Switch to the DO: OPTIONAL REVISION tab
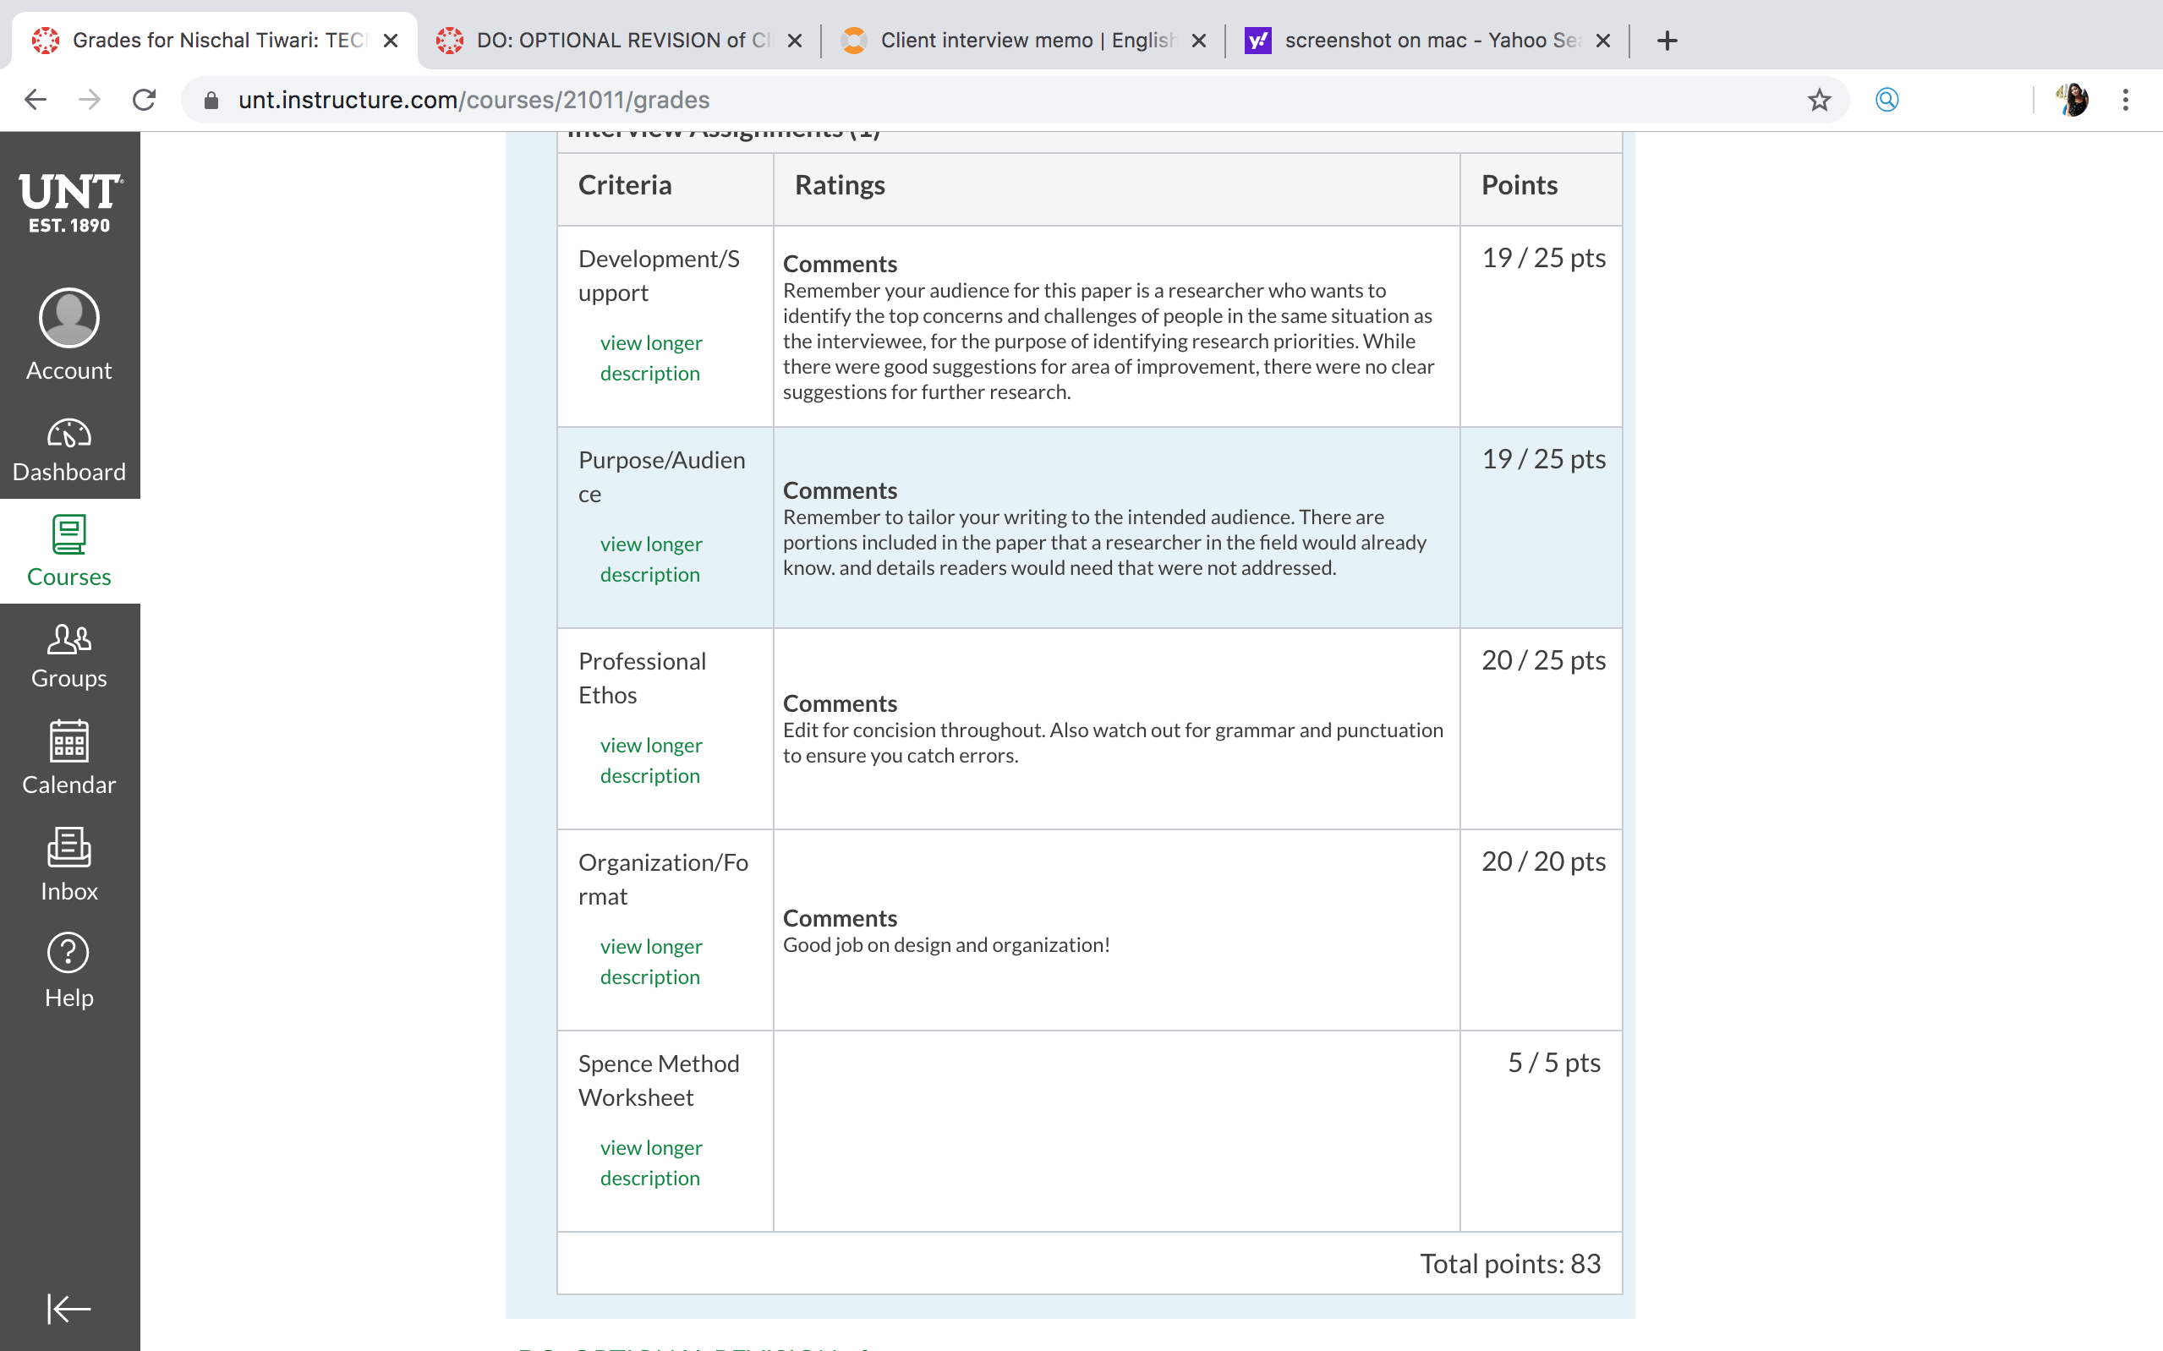This screenshot has height=1351, width=2163. tap(618, 41)
